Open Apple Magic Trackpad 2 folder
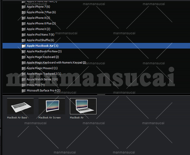Screen dimensions: 190x155 (44, 74)
